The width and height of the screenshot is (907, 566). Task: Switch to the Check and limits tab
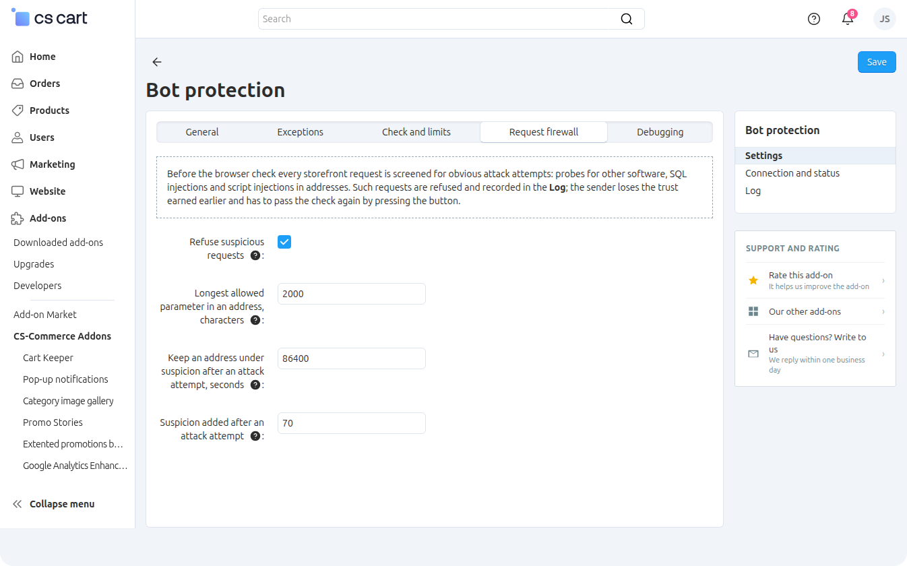pos(416,132)
